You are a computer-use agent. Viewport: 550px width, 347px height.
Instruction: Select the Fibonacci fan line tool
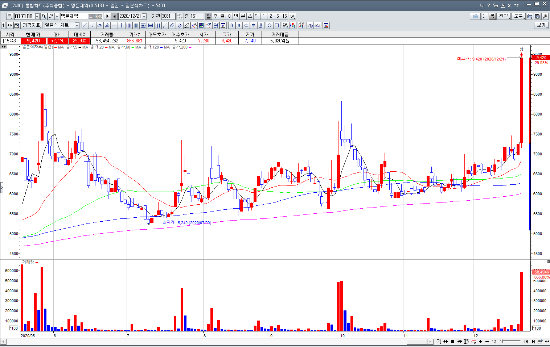107,25
